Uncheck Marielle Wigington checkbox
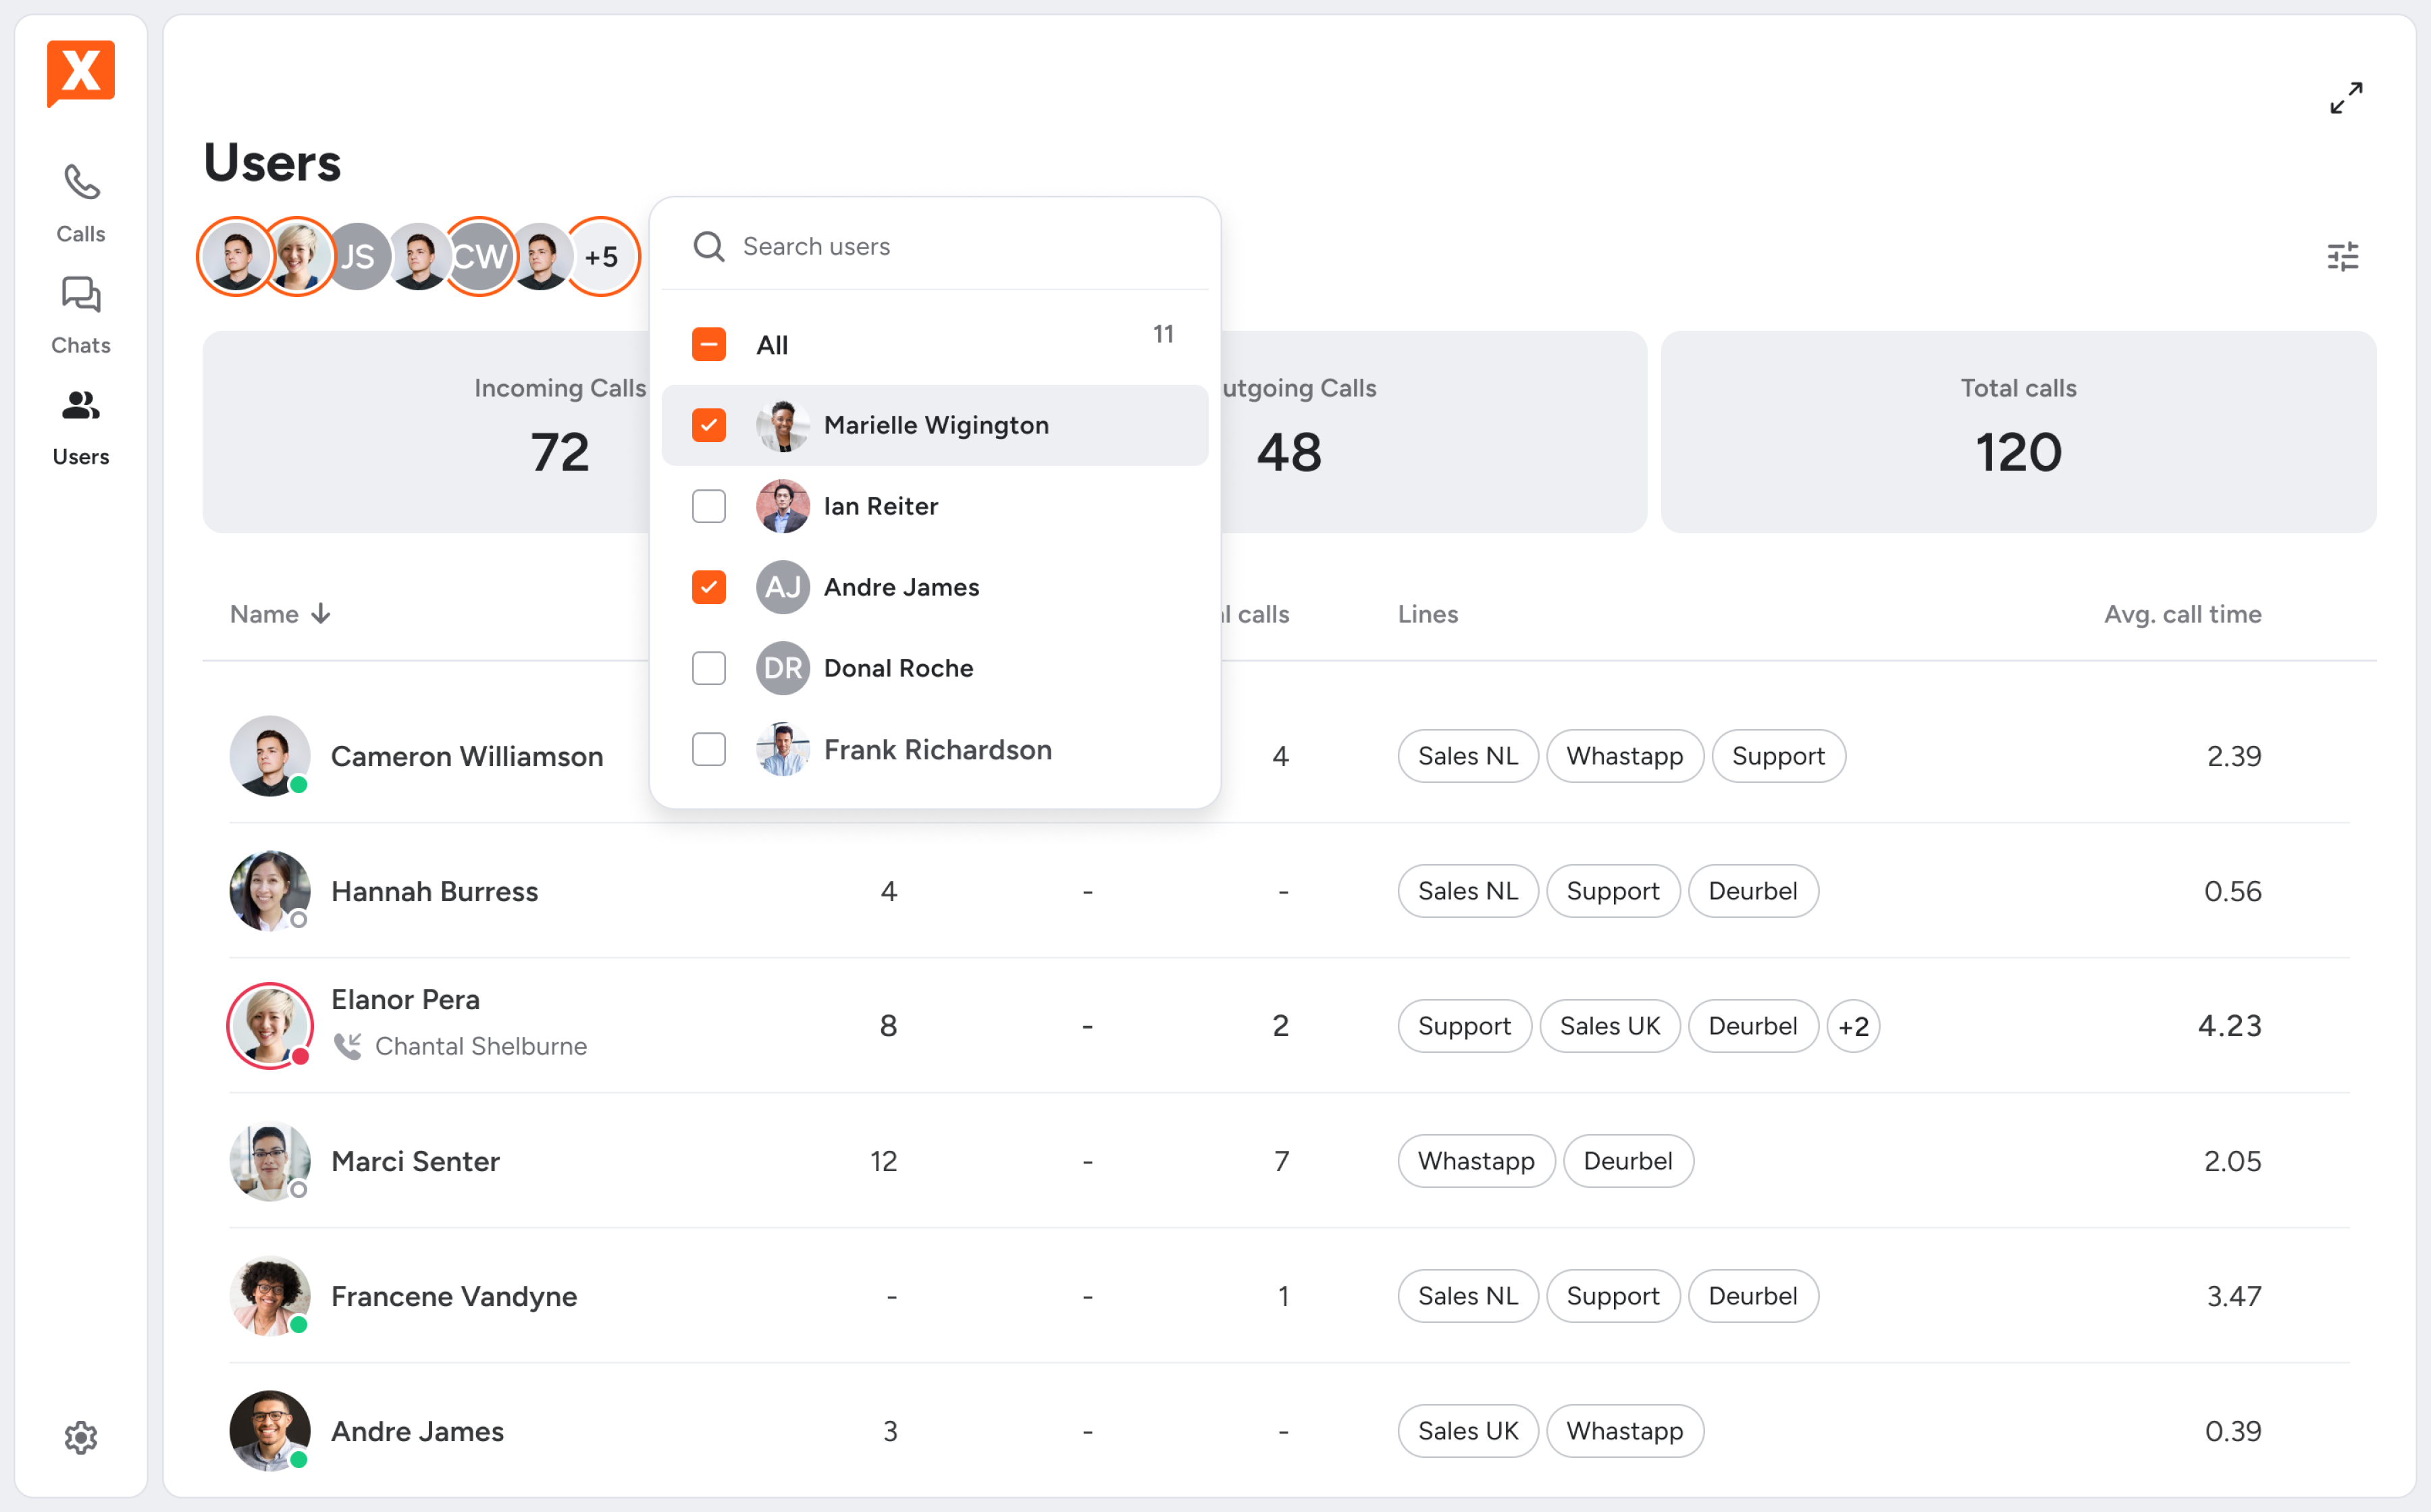This screenshot has height=1512, width=2431. 708,425
